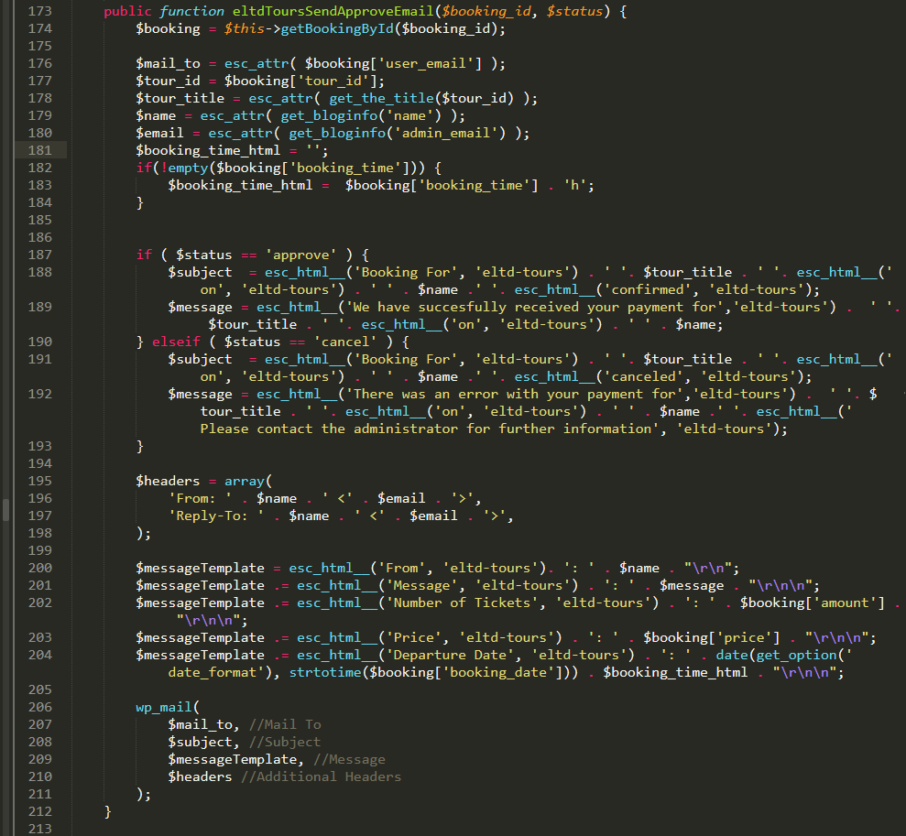Click the scrollbar handle on the left edge
This screenshot has width=906, height=836.
point(5,509)
